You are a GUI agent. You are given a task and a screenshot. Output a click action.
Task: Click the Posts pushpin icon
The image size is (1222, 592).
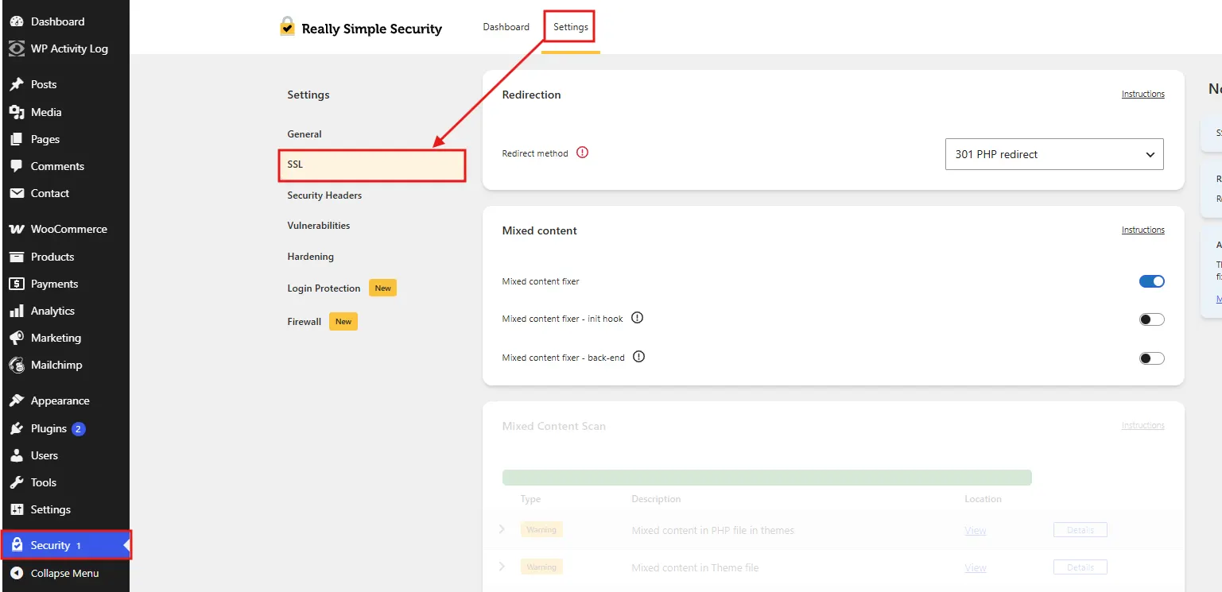tap(16, 84)
